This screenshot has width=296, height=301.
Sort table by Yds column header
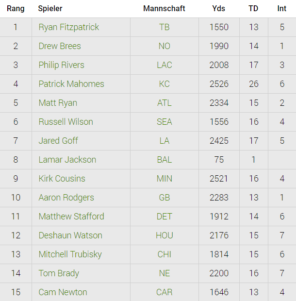(x=218, y=9)
